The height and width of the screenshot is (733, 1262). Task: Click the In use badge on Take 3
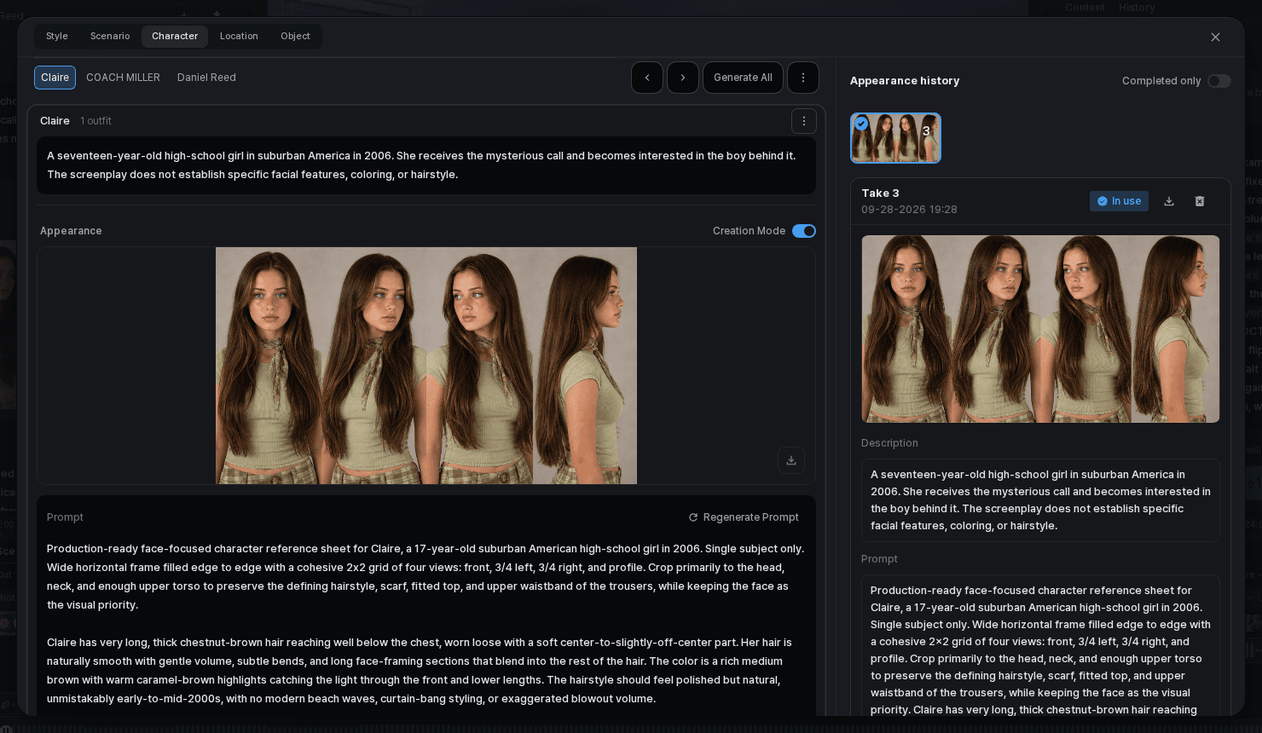pyautogui.click(x=1119, y=201)
